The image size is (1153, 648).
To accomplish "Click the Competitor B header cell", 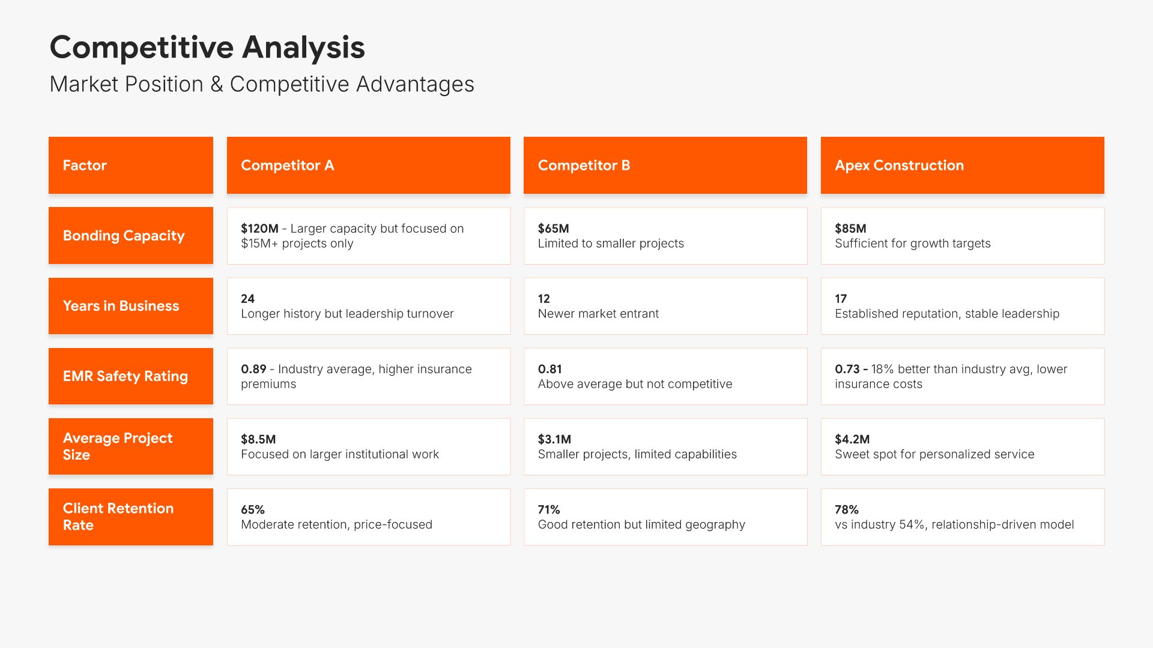I will 665,165.
